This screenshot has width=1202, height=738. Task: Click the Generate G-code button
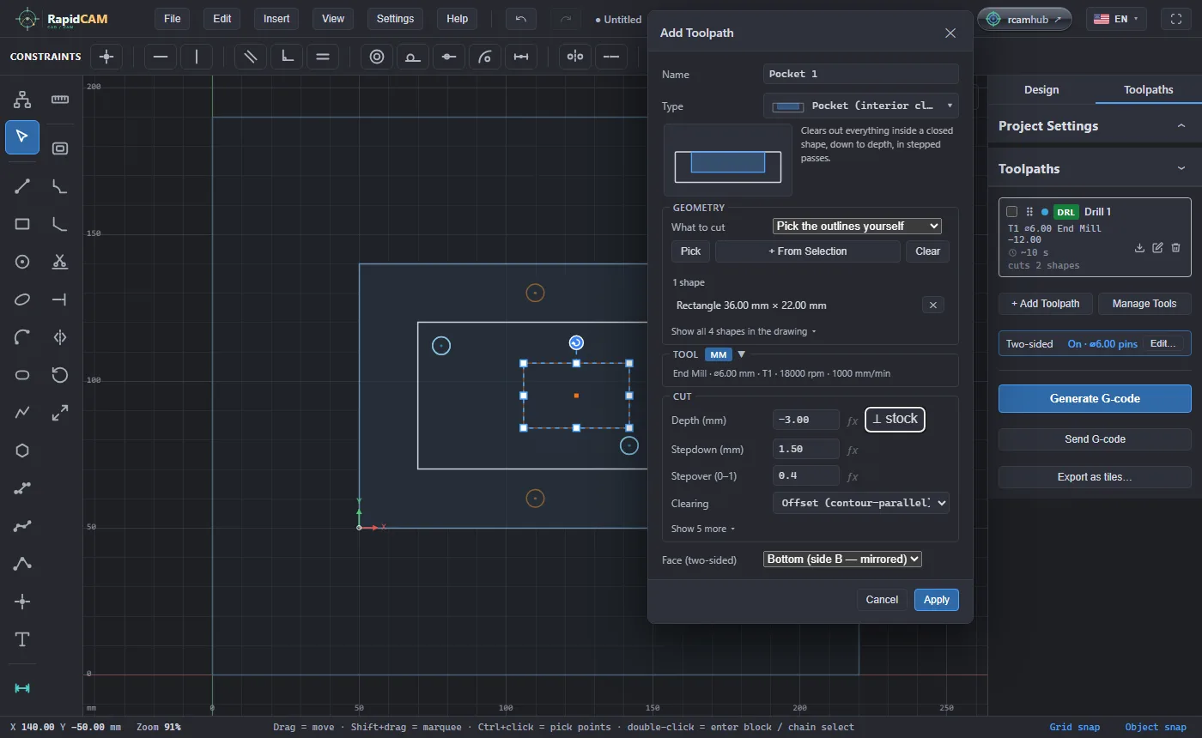[1095, 398]
